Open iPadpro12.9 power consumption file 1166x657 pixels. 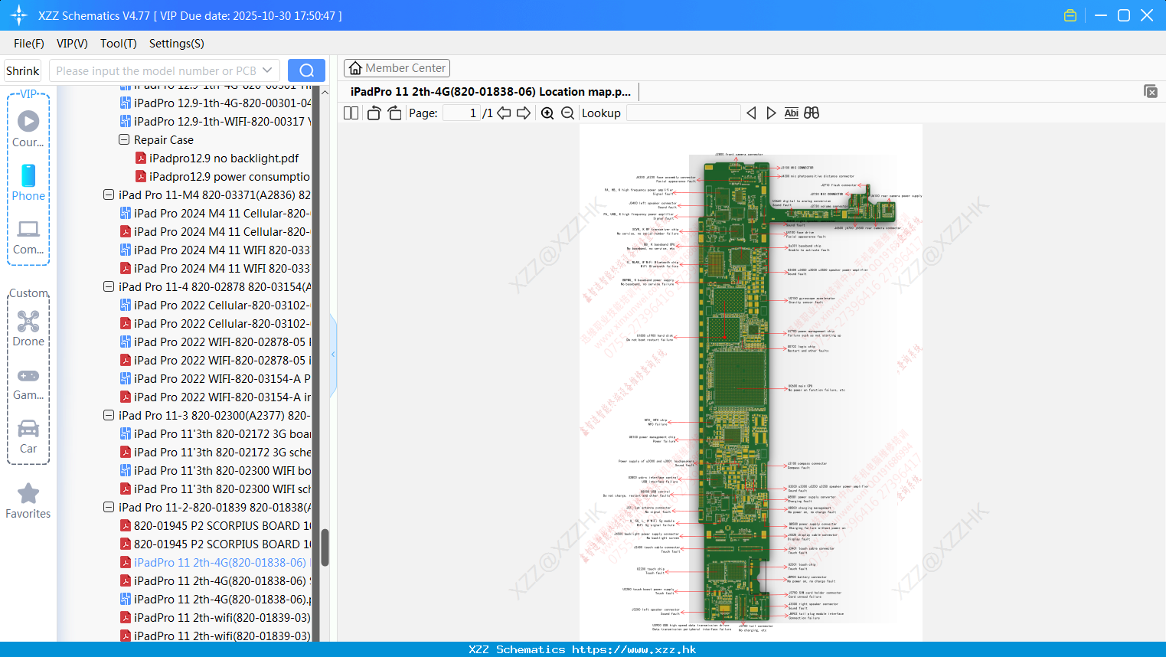pos(222,177)
